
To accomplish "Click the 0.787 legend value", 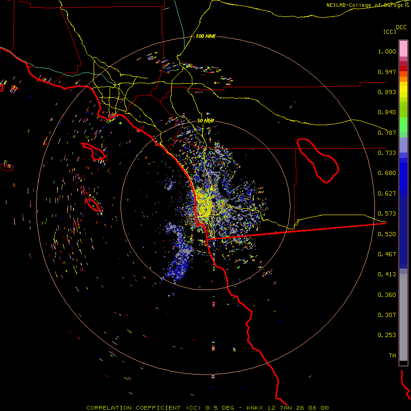I will pos(387,132).
